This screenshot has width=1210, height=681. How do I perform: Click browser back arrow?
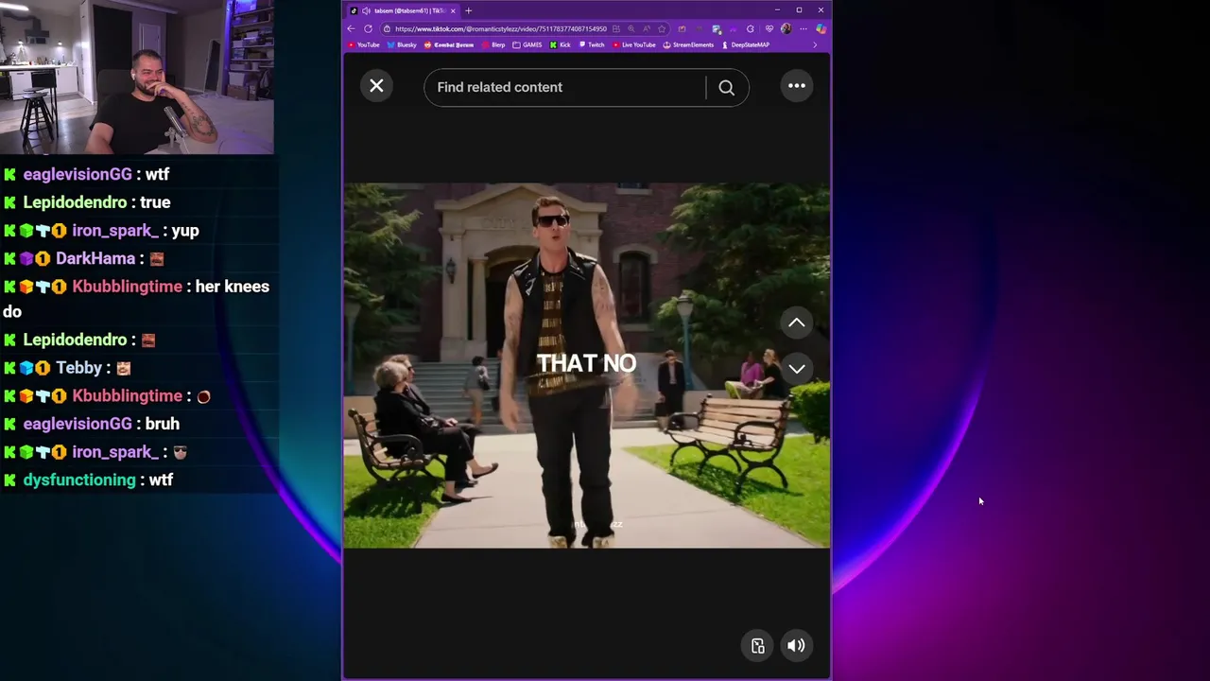click(x=351, y=28)
